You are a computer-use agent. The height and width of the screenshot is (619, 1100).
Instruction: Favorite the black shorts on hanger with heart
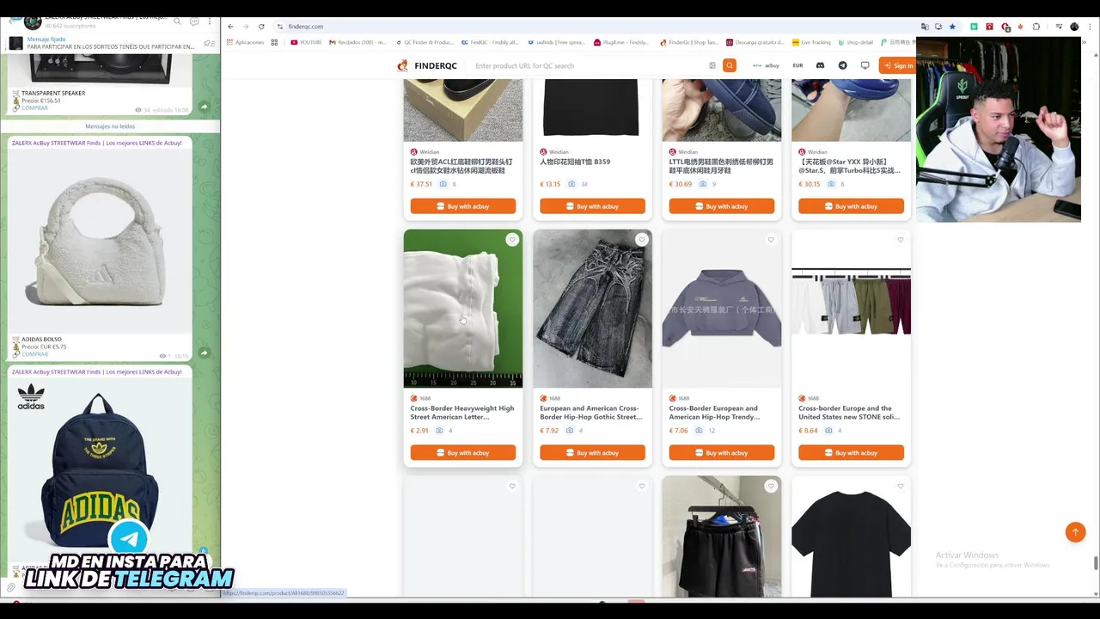point(771,487)
